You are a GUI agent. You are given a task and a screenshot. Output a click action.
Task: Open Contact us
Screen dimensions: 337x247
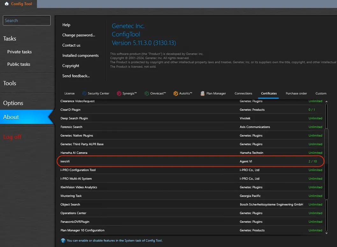(71, 45)
